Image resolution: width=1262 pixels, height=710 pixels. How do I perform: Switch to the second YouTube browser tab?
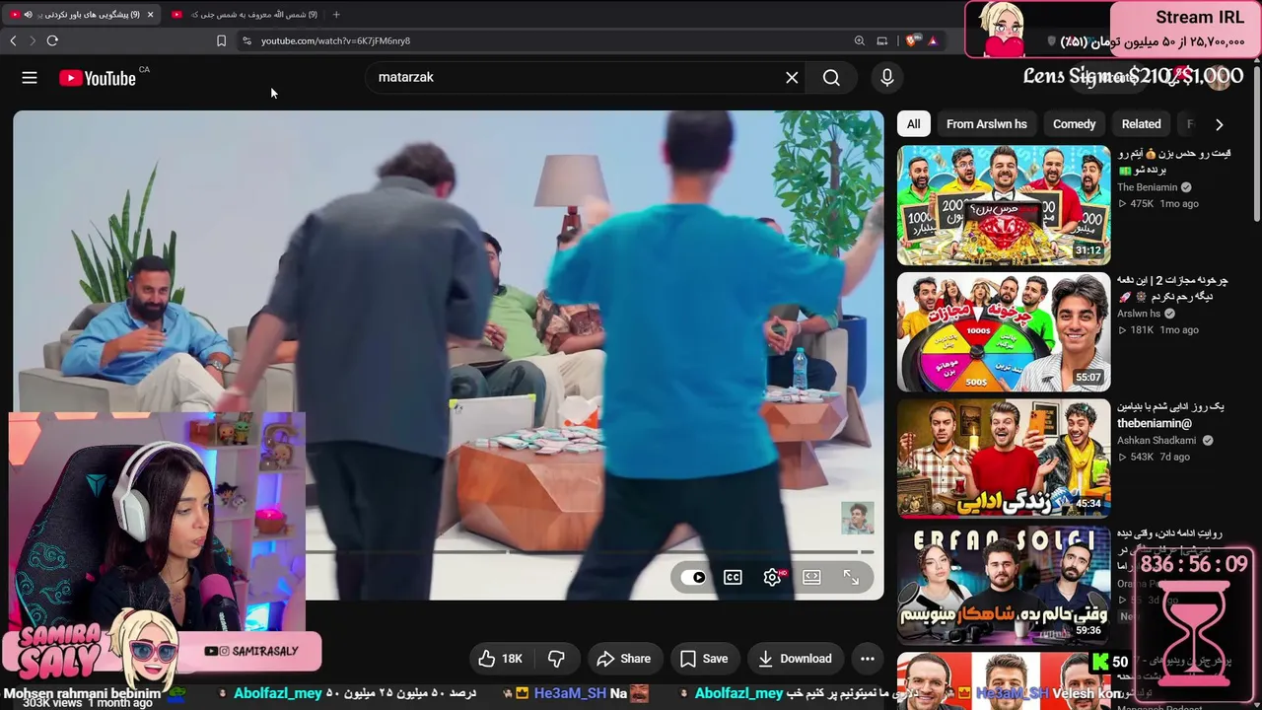coord(245,15)
